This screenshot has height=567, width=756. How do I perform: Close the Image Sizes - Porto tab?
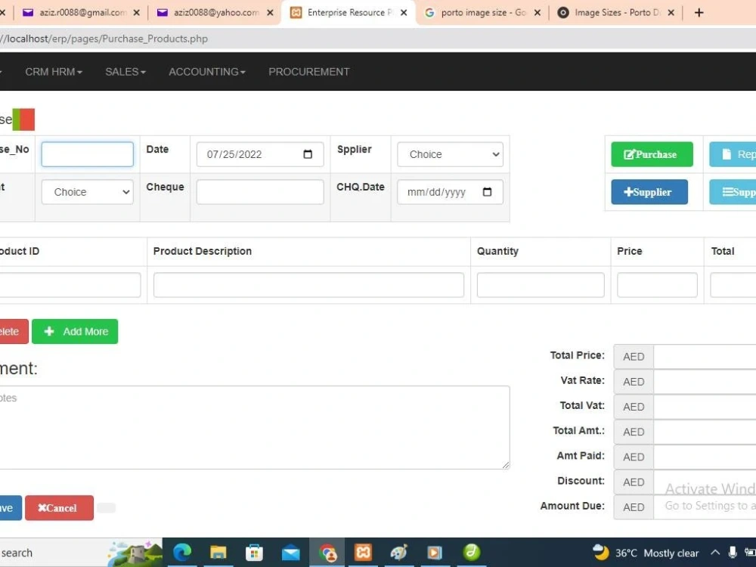(x=671, y=13)
